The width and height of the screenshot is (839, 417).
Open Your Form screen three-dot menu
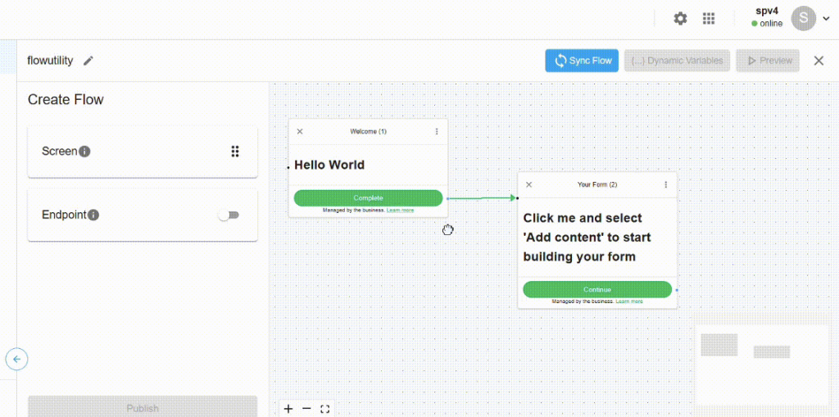point(665,185)
